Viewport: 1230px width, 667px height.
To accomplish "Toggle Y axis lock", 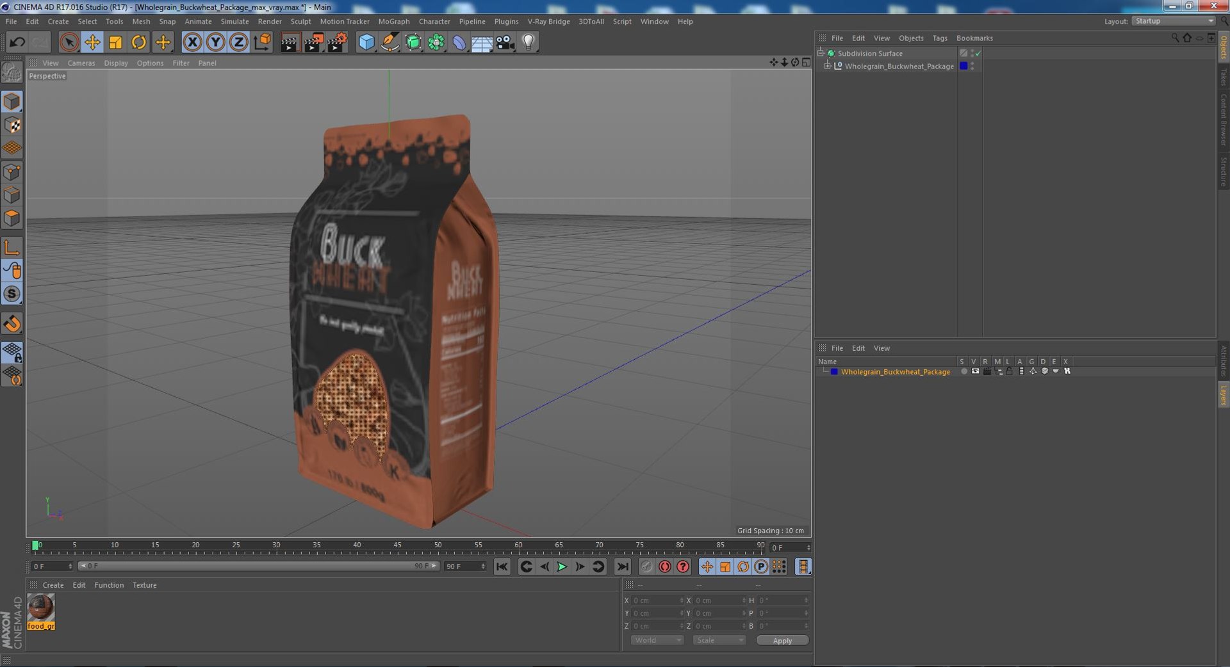I will pos(216,42).
